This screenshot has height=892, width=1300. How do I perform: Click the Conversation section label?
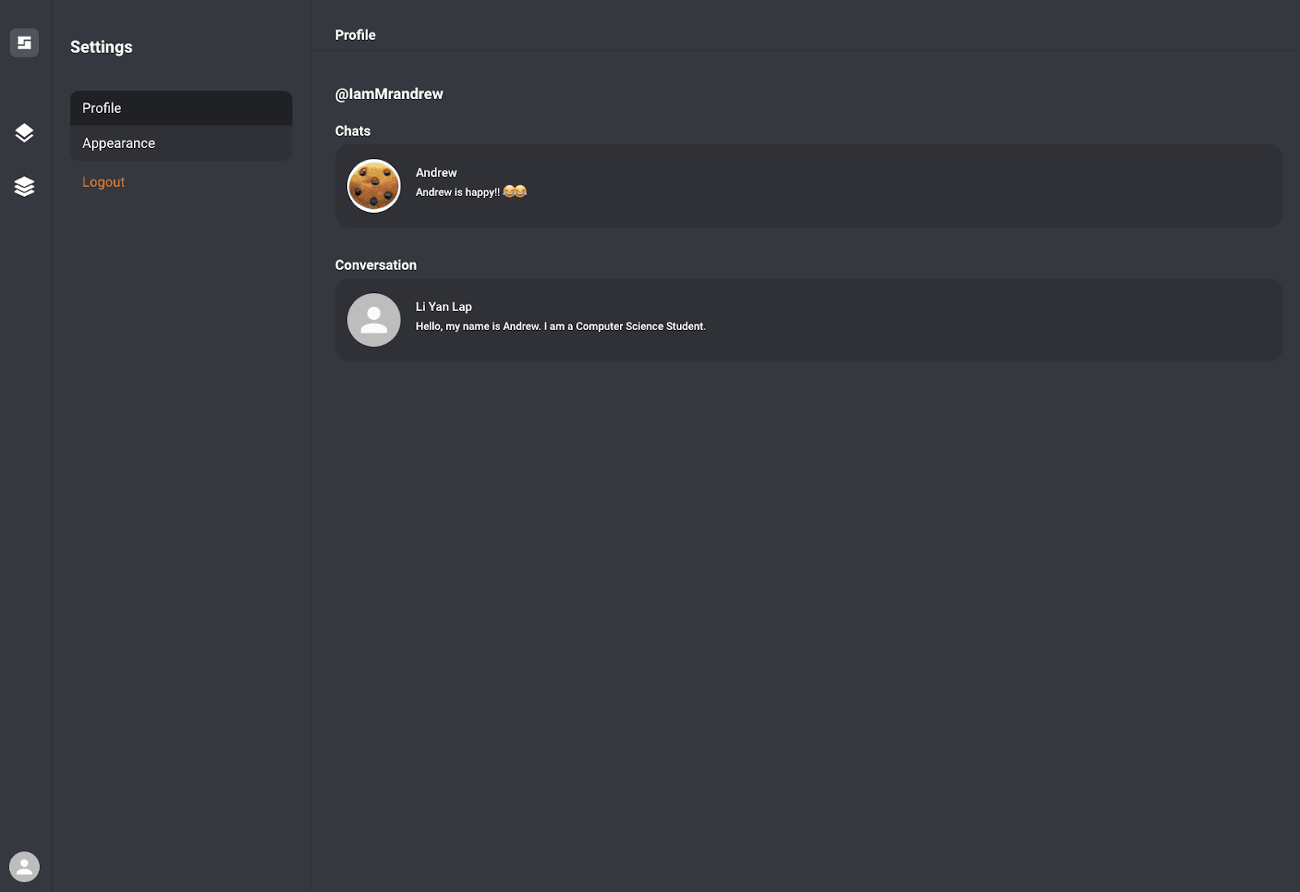pyautogui.click(x=375, y=265)
